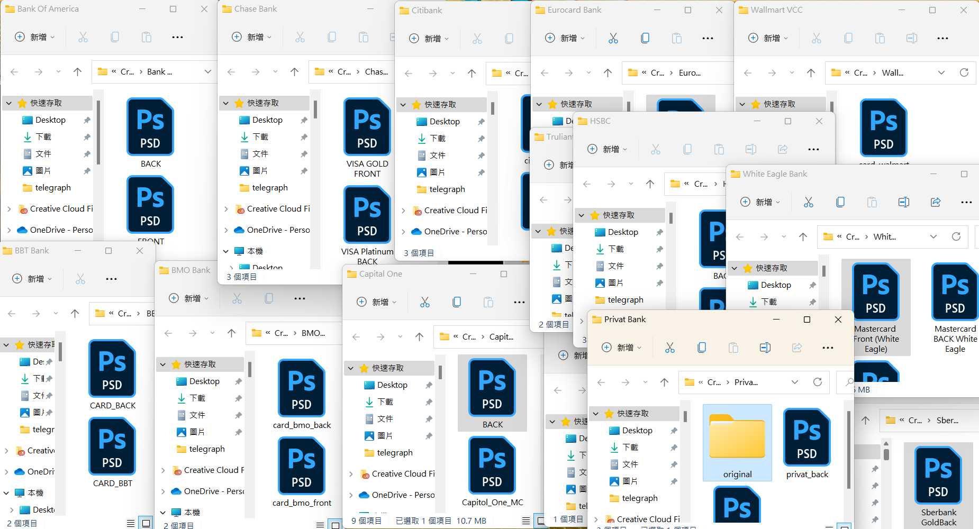Viewport: 979px width, 529px height.
Task: Click Refresh in Privat Bank address bar
Action: pos(818,382)
